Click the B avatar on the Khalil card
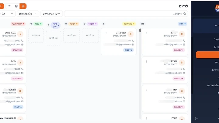 (x=20, y=91)
